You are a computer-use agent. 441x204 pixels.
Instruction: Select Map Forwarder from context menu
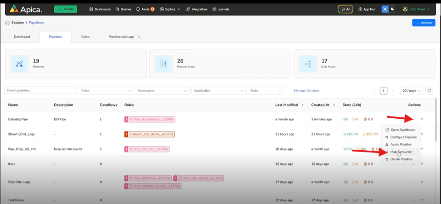pos(401,152)
